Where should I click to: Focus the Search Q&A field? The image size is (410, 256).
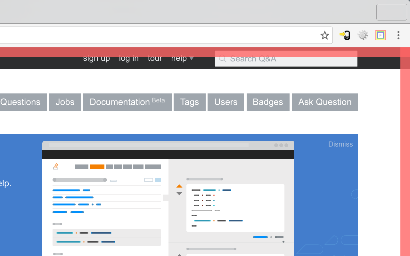pyautogui.click(x=286, y=59)
